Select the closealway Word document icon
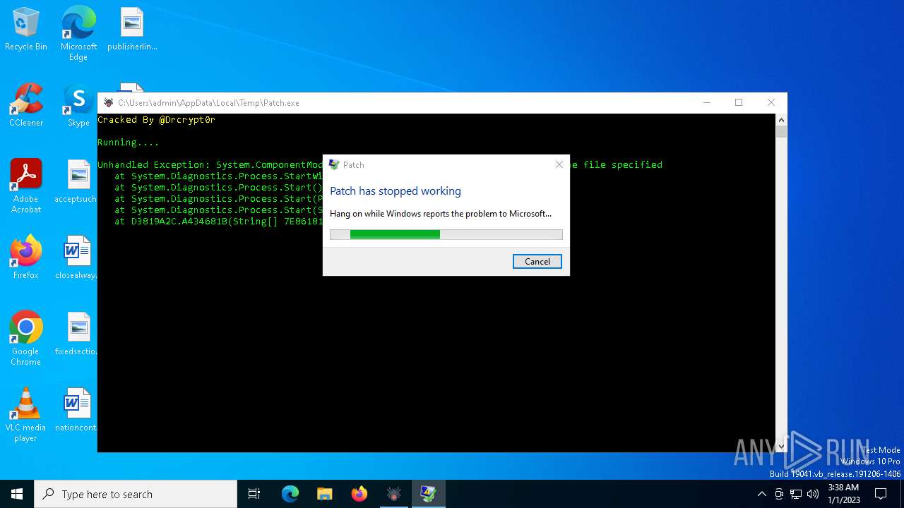Screen dimensions: 904x508 click(x=78, y=258)
